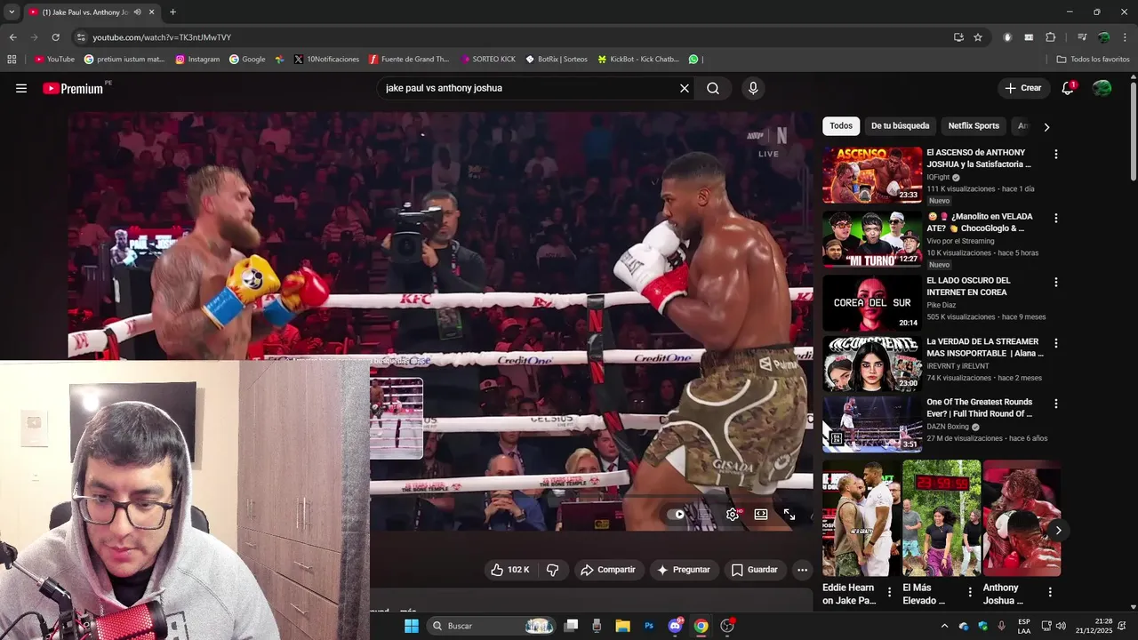Expand hidden system tray icons
The image size is (1138, 640).
pyautogui.click(x=944, y=626)
